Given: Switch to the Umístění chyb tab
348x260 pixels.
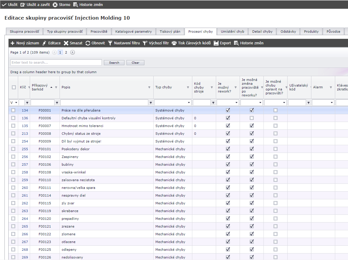Looking at the screenshot, I should click(232, 32).
